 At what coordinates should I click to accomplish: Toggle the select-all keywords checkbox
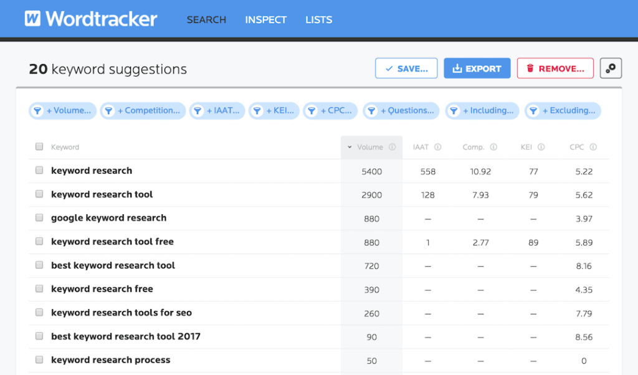(39, 146)
